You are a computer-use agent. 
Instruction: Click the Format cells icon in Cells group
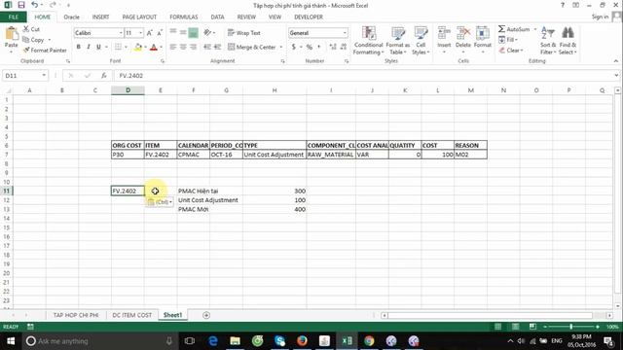pos(483,33)
